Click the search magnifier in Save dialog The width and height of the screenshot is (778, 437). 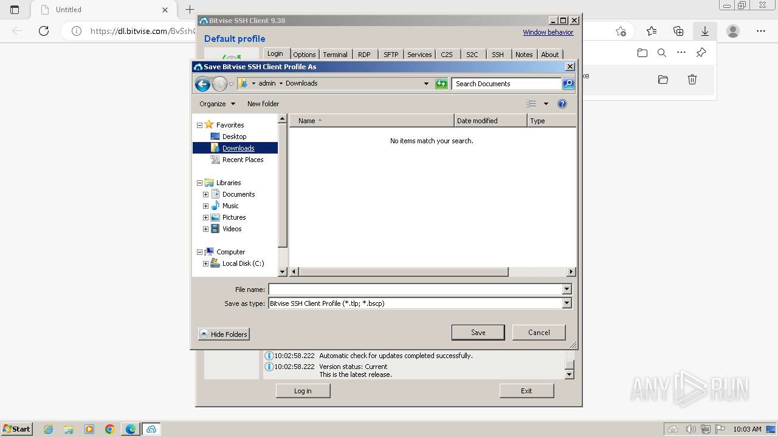568,84
